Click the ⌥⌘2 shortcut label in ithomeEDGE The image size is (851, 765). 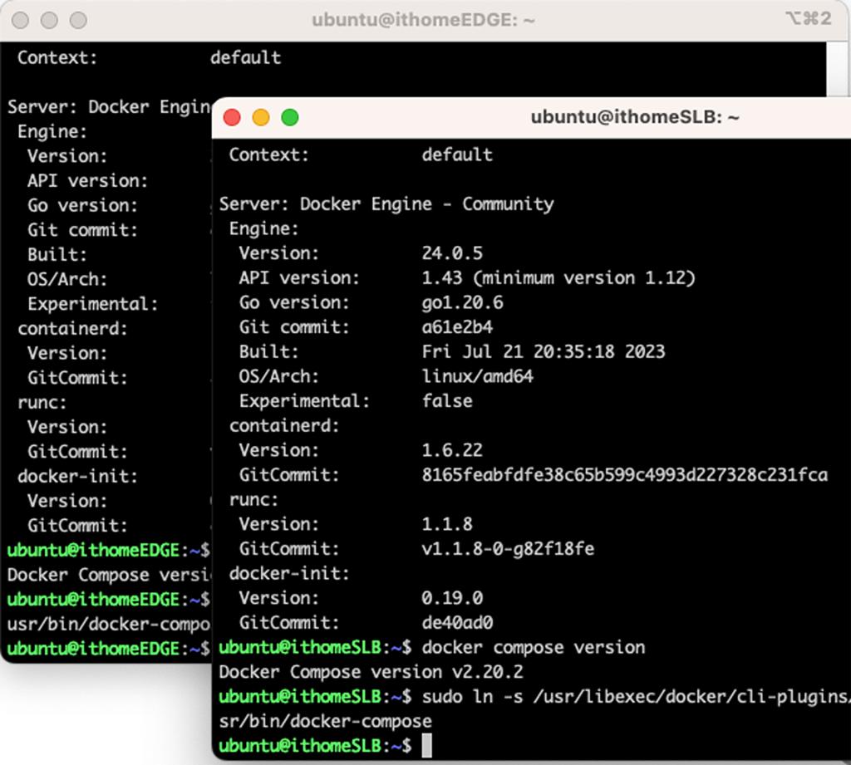coord(808,19)
